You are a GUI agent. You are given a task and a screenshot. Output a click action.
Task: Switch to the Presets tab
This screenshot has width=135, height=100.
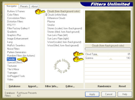point(24,6)
